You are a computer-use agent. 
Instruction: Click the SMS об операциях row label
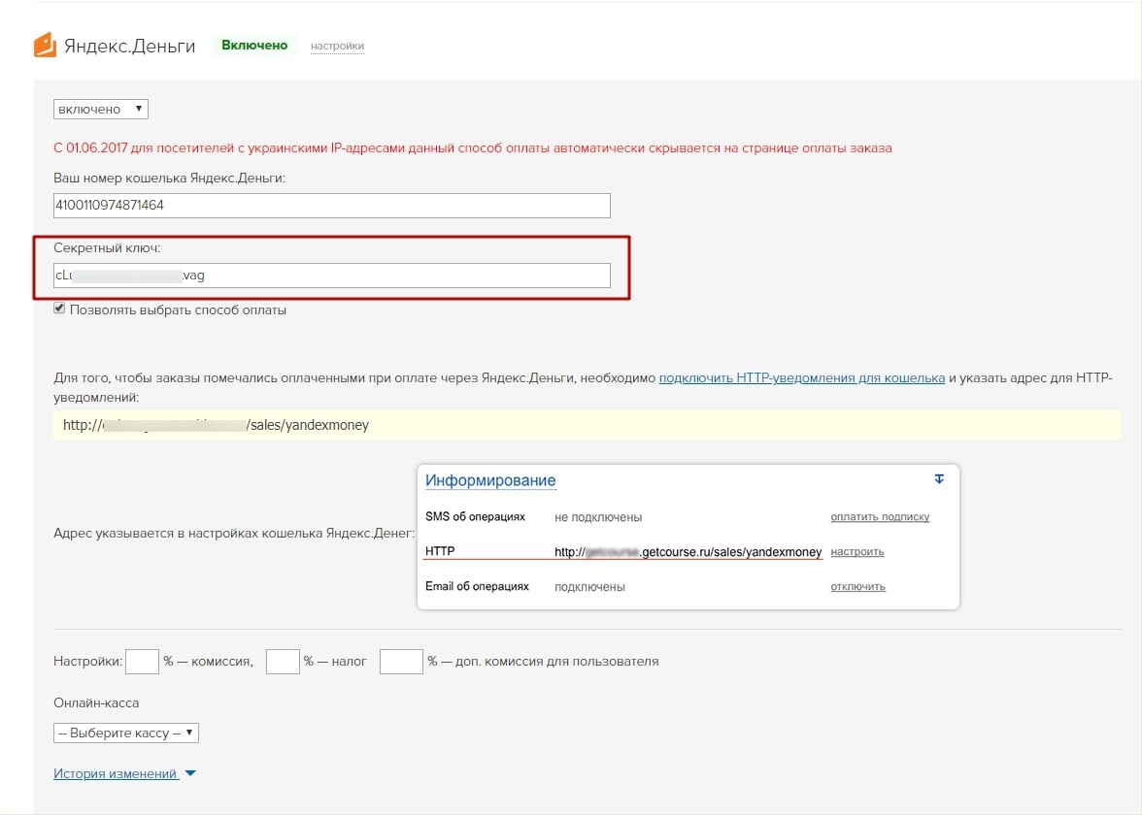(475, 516)
